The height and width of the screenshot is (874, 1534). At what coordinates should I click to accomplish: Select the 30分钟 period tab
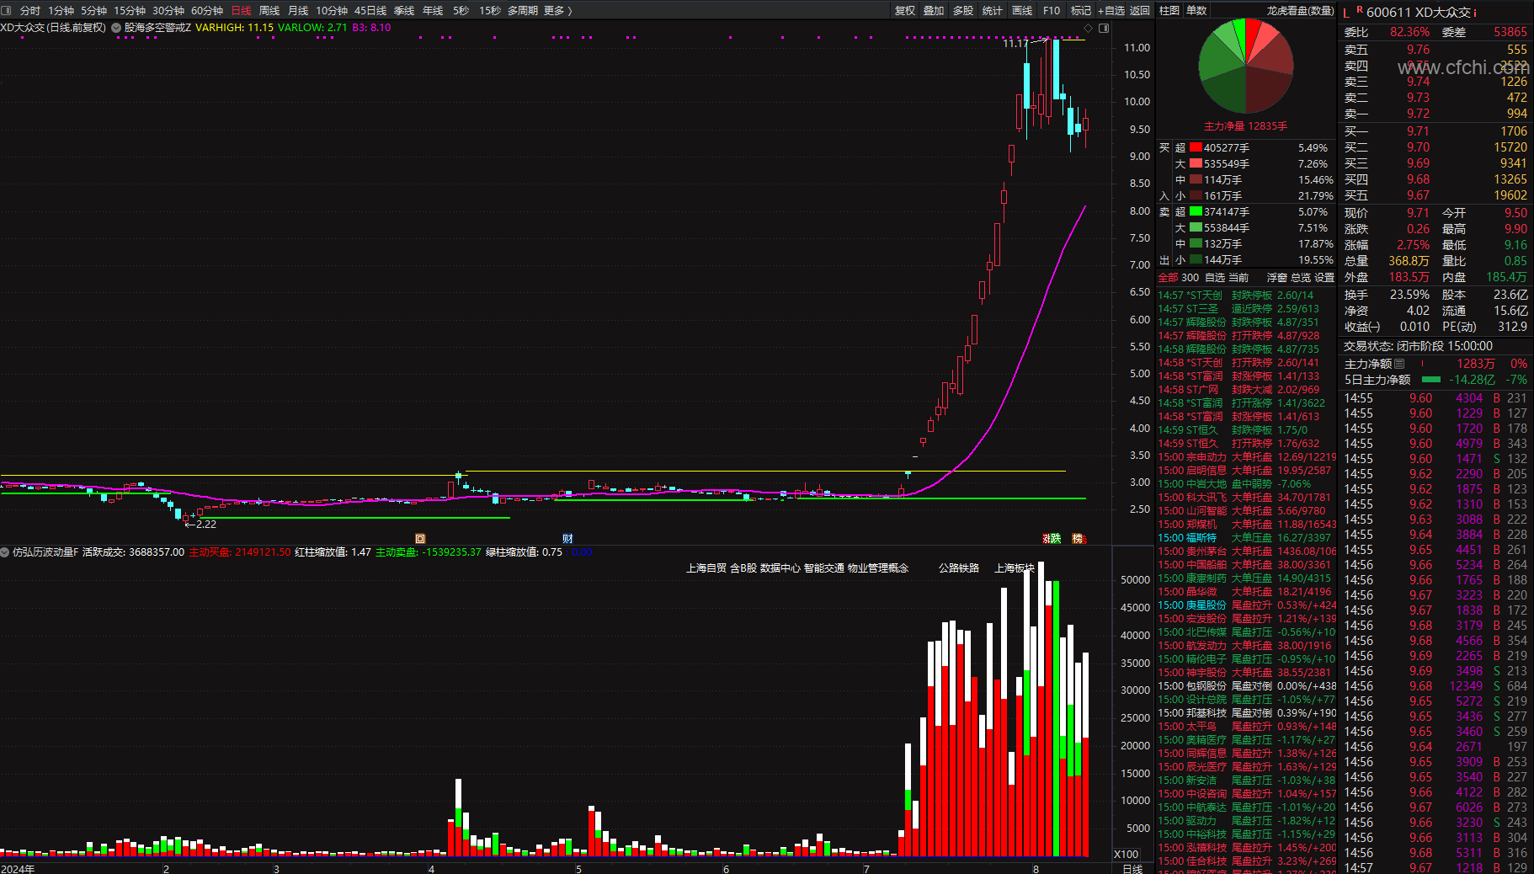(168, 10)
